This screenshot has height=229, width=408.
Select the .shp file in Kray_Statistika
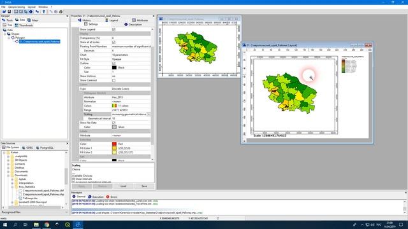[43, 195]
